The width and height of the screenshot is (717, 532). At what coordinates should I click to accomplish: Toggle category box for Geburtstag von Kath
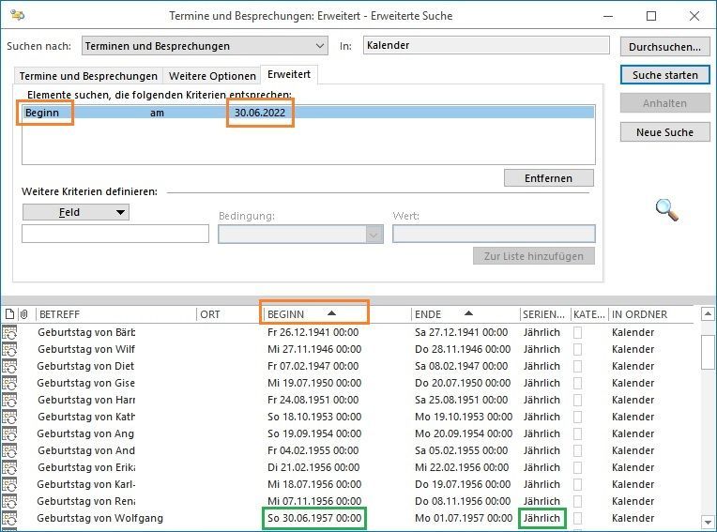point(577,417)
